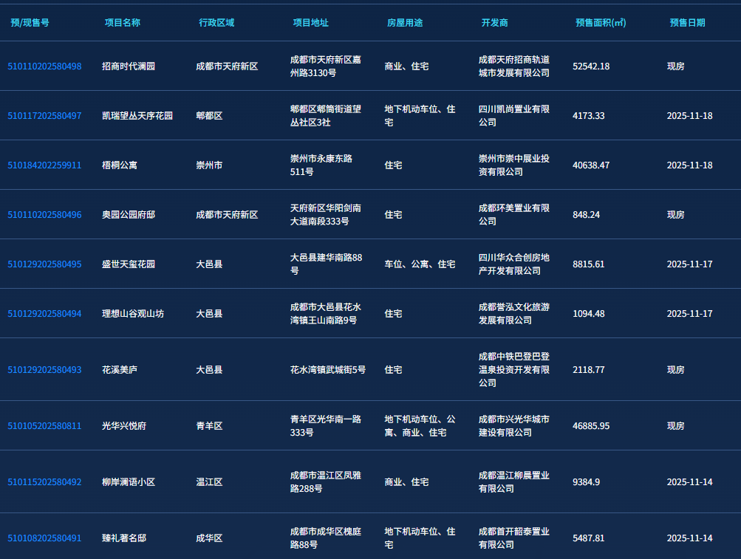The width and height of the screenshot is (741, 559).
Task: Select presale link 510129202580495
Action: (44, 264)
